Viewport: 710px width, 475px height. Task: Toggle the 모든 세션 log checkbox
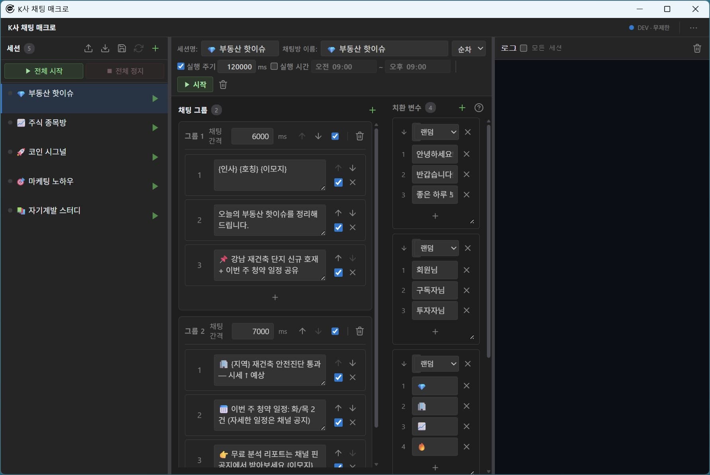[524, 48]
